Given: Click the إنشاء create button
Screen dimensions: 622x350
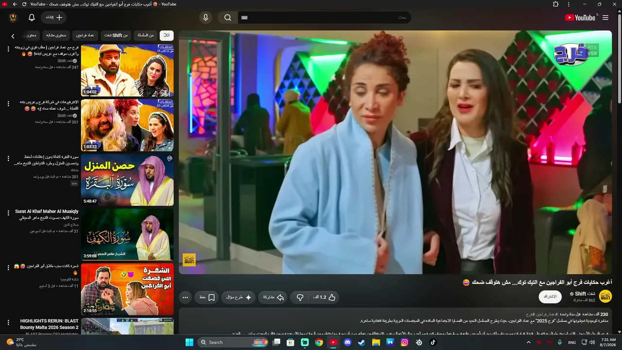Looking at the screenshot, I should tap(54, 17).
